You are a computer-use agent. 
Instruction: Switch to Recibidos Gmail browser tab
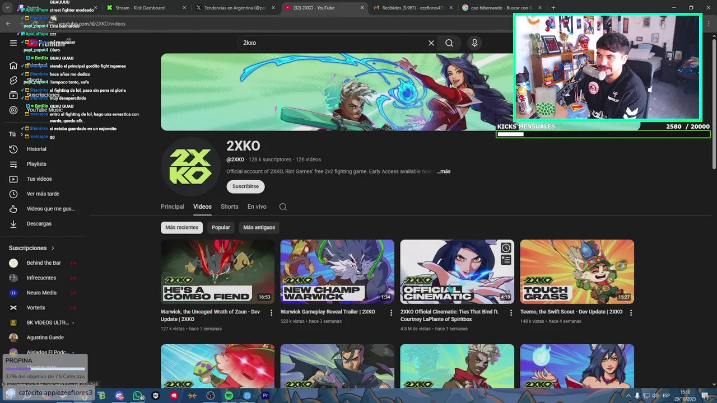pos(412,8)
